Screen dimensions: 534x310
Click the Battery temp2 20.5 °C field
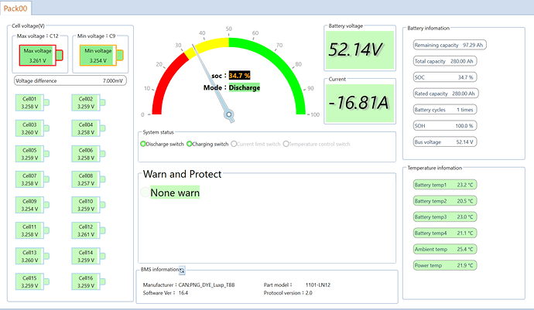click(445, 201)
